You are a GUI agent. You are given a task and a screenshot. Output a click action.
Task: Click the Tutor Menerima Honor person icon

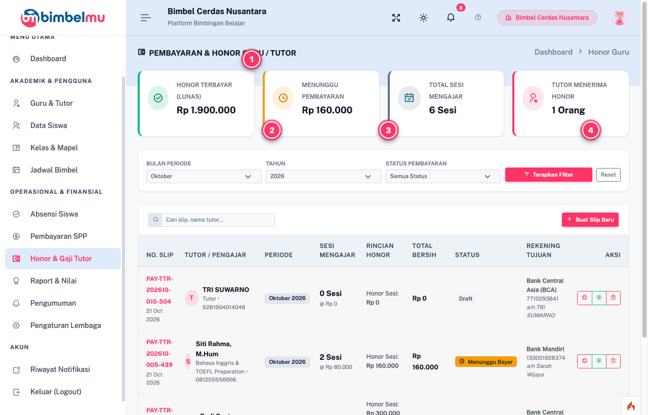533,98
